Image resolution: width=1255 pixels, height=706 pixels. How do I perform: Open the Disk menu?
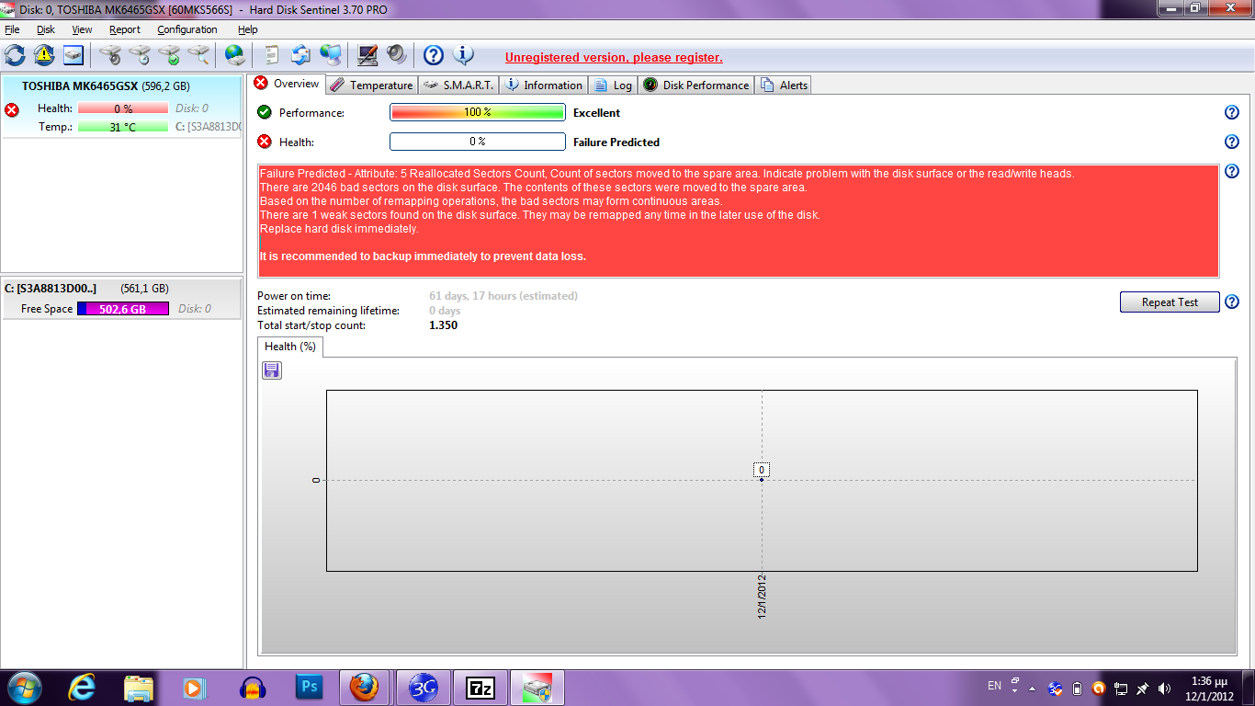[46, 29]
